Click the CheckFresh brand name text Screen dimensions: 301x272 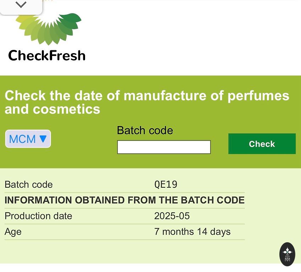tap(47, 56)
